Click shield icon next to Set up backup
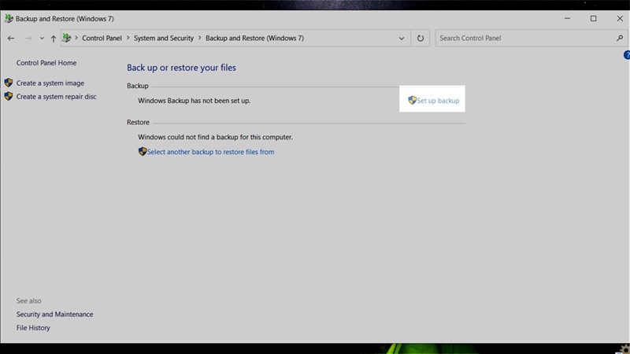630x354 pixels. tap(412, 101)
